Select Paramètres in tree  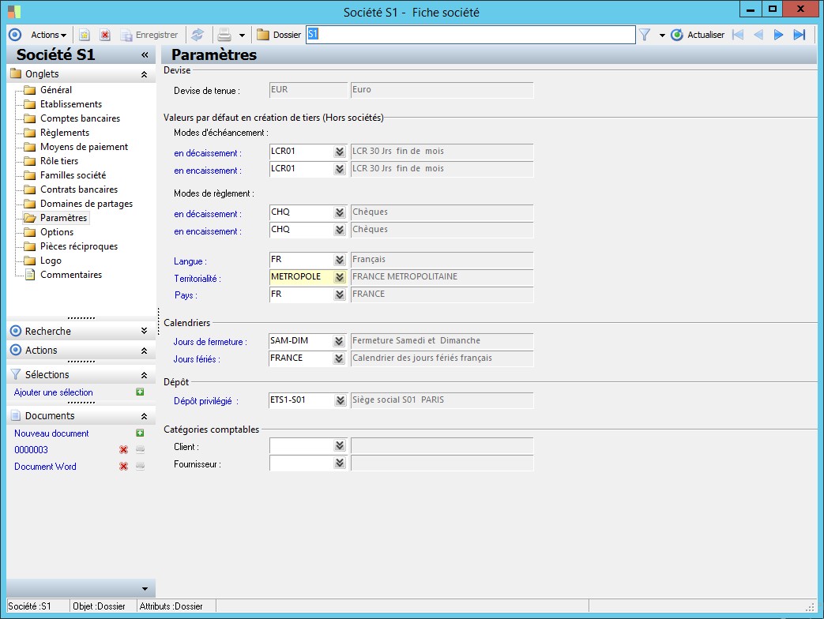[63, 217]
